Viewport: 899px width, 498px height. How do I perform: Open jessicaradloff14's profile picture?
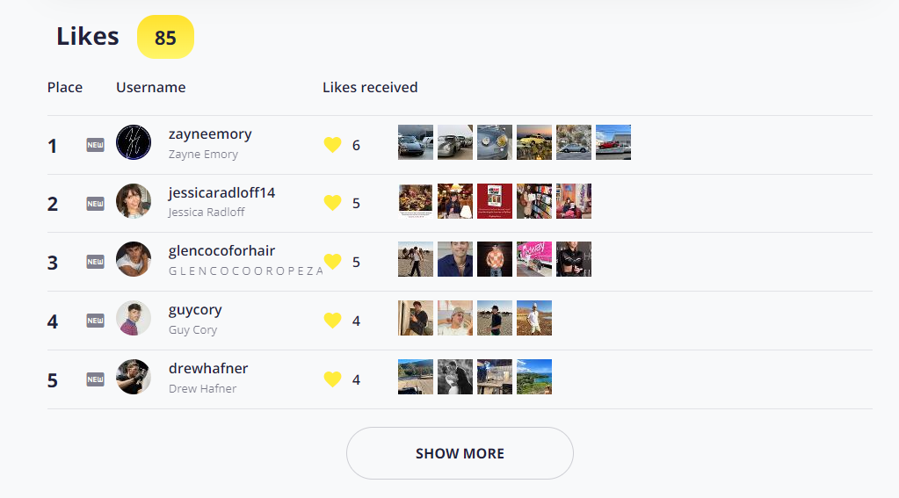click(134, 201)
